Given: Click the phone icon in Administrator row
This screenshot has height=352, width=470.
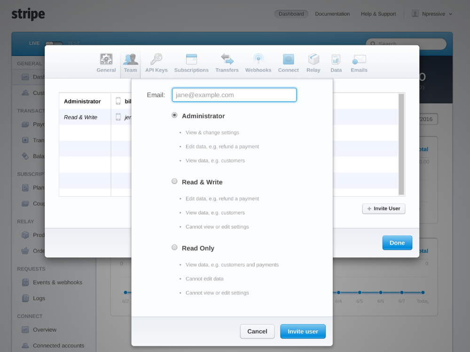Looking at the screenshot, I should coord(118,101).
